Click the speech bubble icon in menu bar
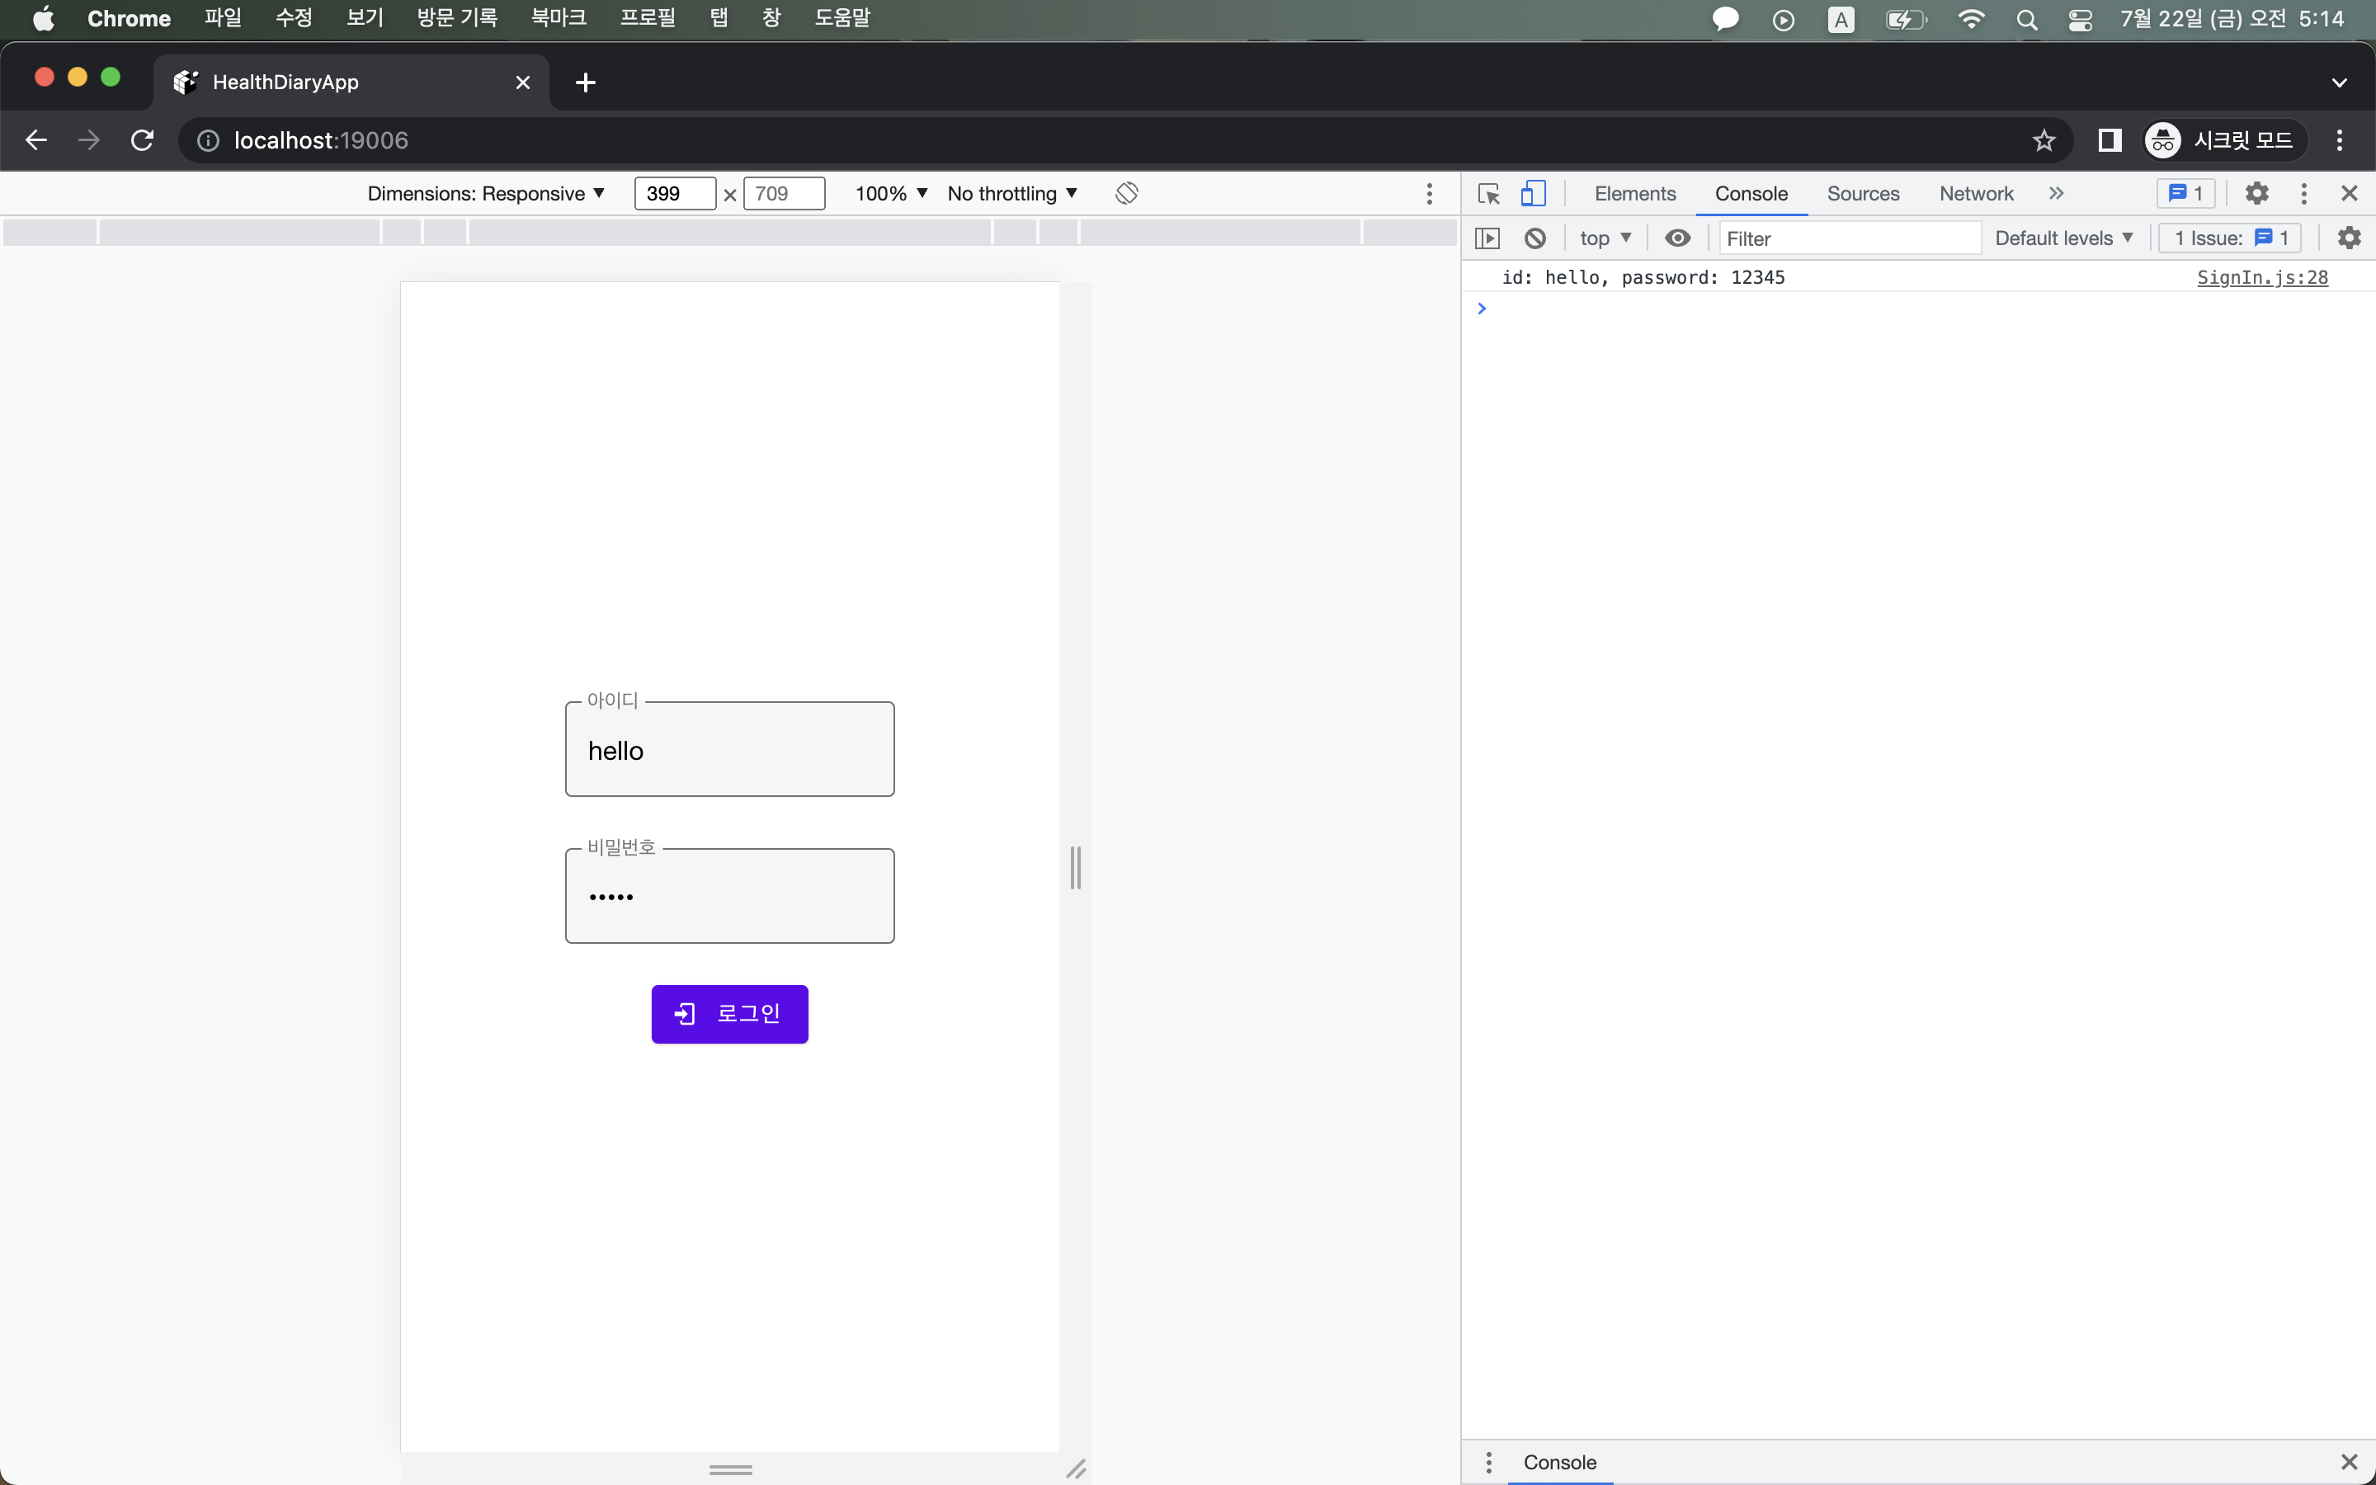Image resolution: width=2376 pixels, height=1485 pixels. coord(1725,20)
